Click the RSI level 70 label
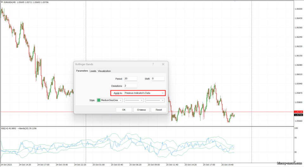This screenshot has height=167, width=304. point(295,138)
